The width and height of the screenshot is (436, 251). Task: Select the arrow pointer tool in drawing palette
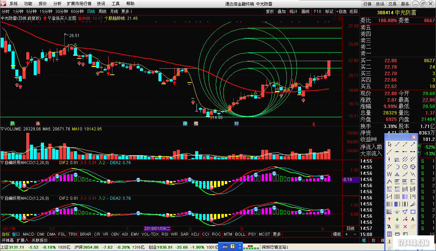click(x=389, y=144)
